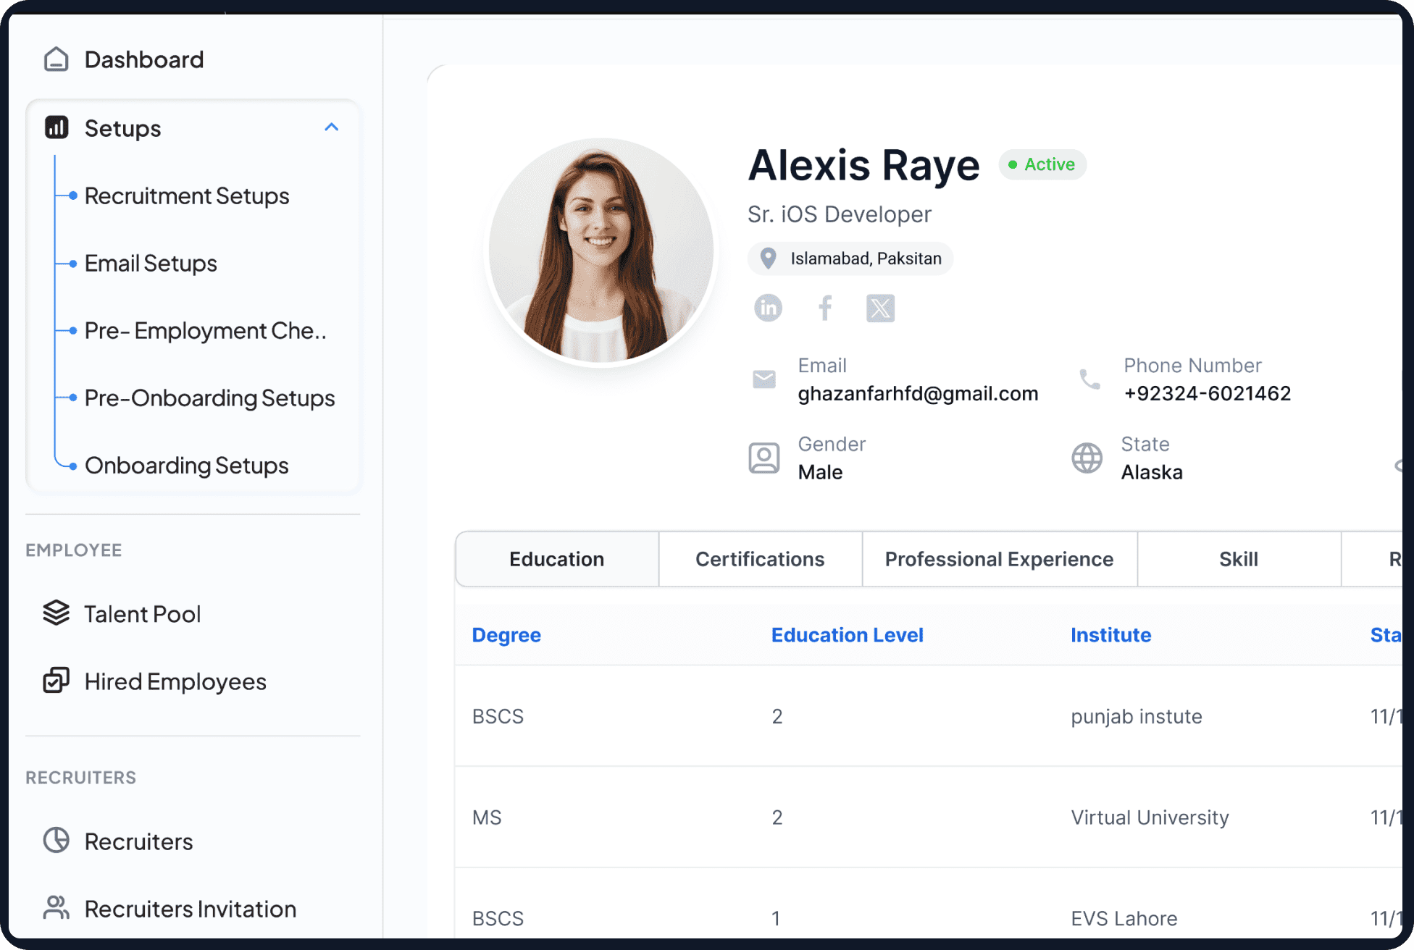The image size is (1414, 950).
Task: Click the BSCS cell in punjab instute row
Action: pos(498,716)
